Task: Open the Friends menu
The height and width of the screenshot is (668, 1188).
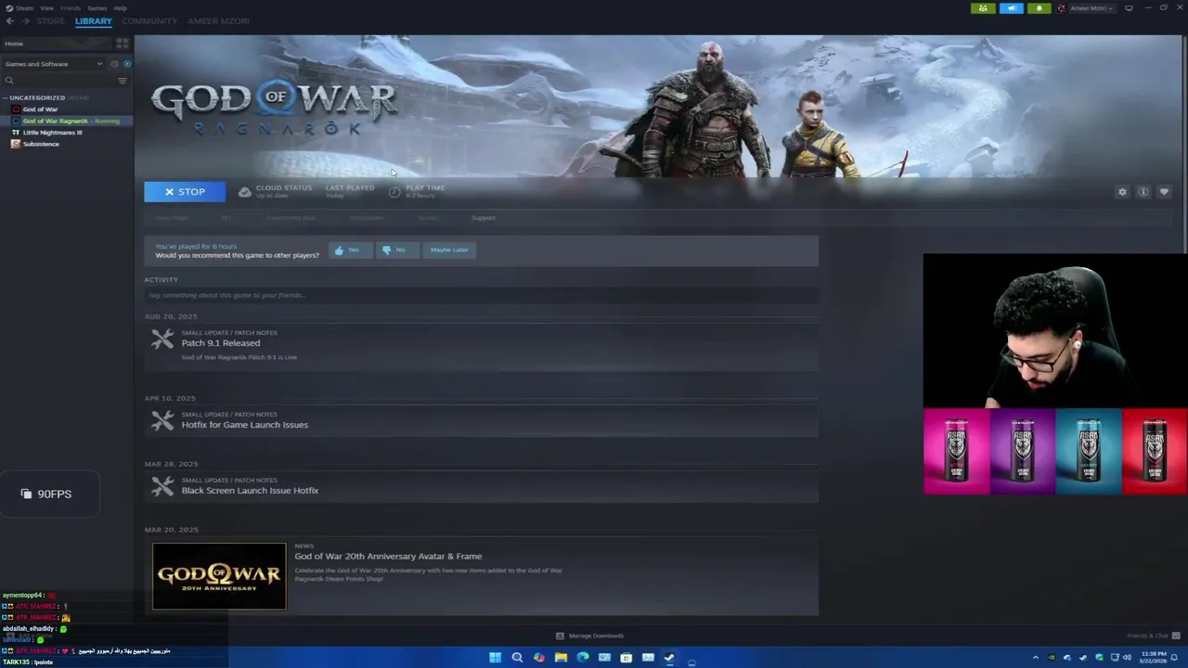Action: coord(71,7)
